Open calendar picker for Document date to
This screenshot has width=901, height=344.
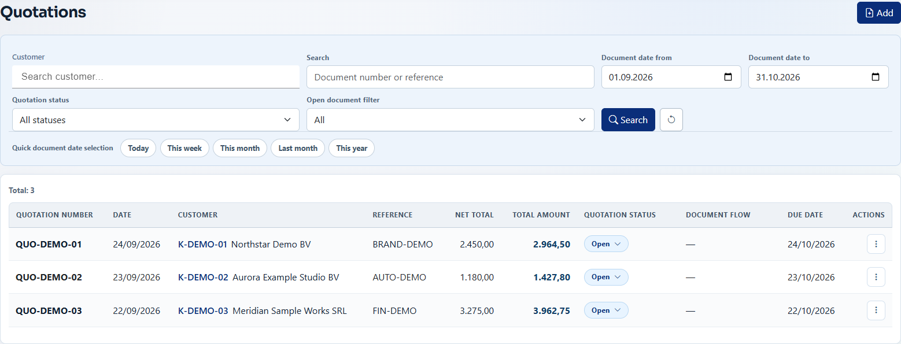pyautogui.click(x=876, y=77)
